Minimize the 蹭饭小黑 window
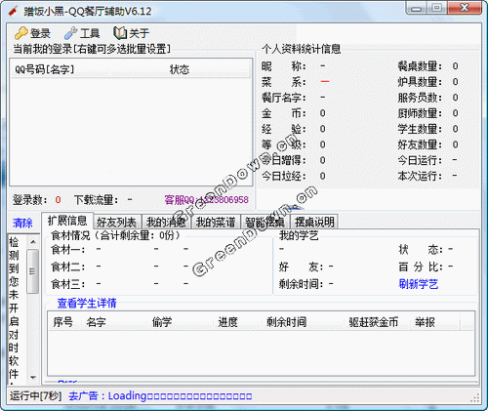Image resolution: width=488 pixels, height=411 pixels. point(417,8)
